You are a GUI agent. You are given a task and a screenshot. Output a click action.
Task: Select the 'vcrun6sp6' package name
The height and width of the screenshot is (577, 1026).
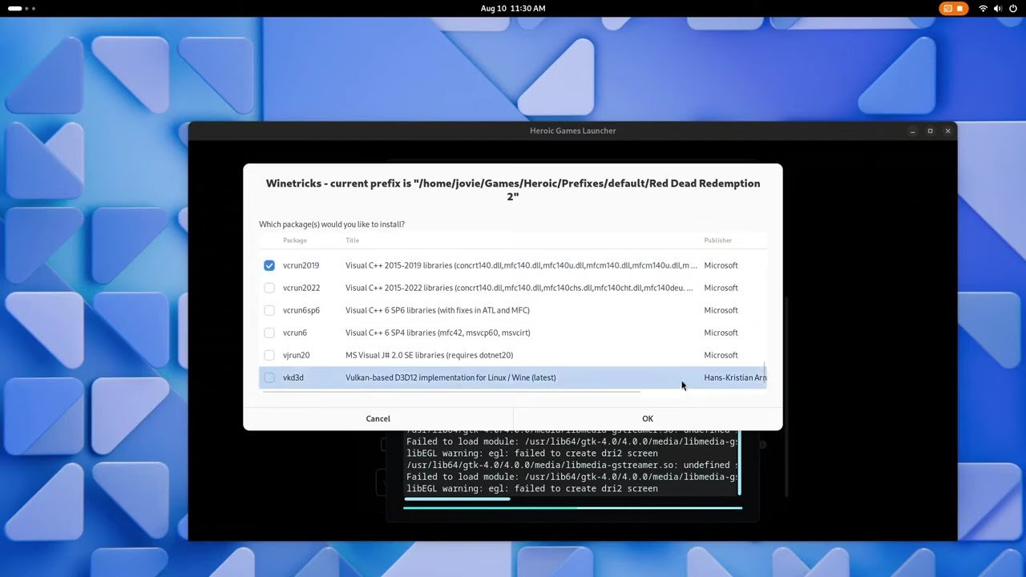[301, 310]
